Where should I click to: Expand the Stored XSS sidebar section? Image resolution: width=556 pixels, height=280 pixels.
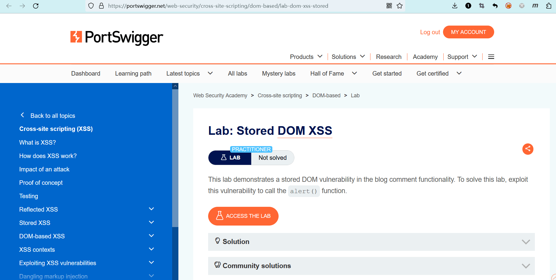(151, 223)
